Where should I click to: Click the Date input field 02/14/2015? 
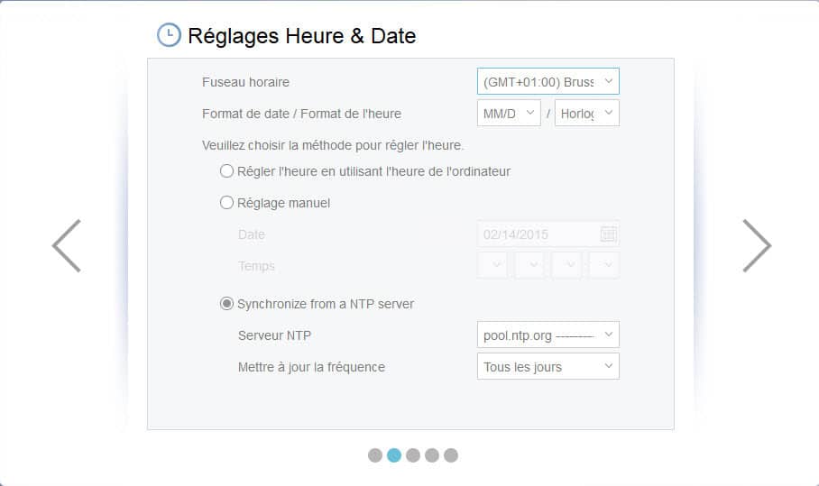[548, 234]
